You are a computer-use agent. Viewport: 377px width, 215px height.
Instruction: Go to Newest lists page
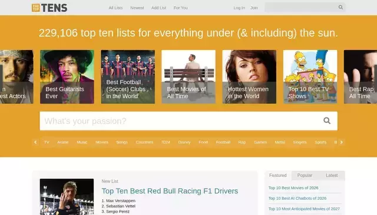pos(137,8)
